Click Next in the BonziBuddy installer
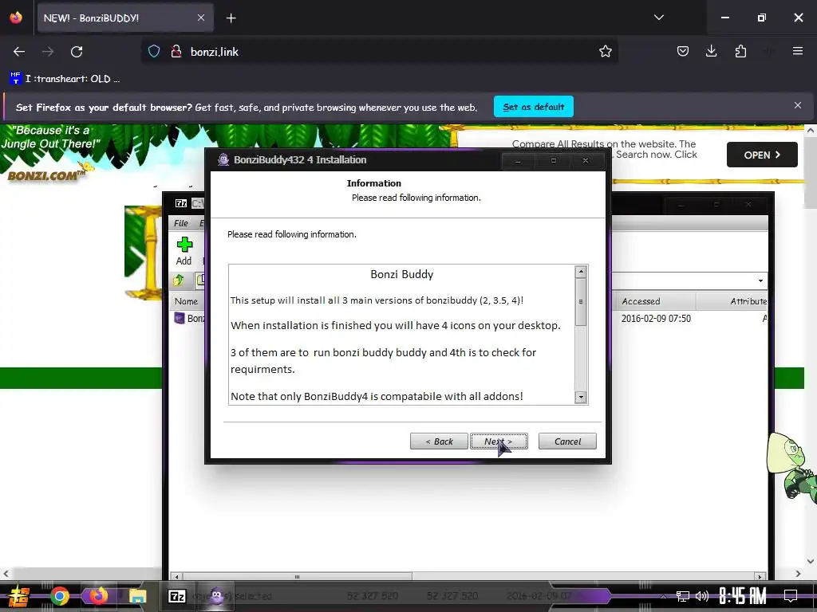The width and height of the screenshot is (817, 612). (x=499, y=441)
